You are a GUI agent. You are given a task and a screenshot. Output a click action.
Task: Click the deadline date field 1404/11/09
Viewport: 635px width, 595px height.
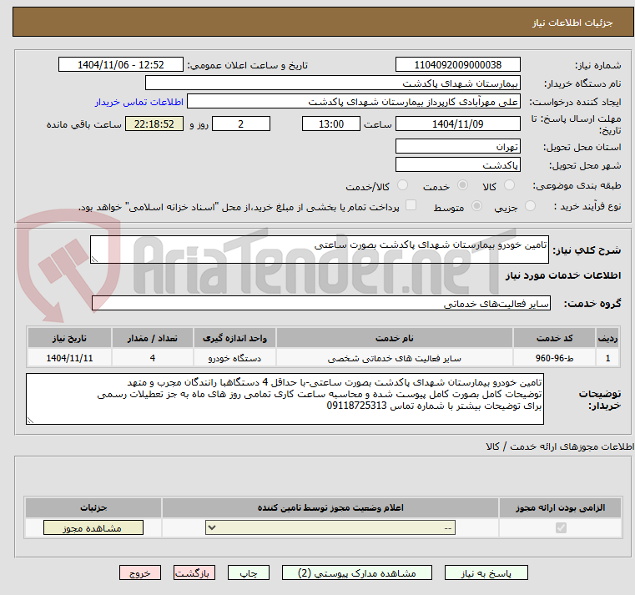coord(457,124)
